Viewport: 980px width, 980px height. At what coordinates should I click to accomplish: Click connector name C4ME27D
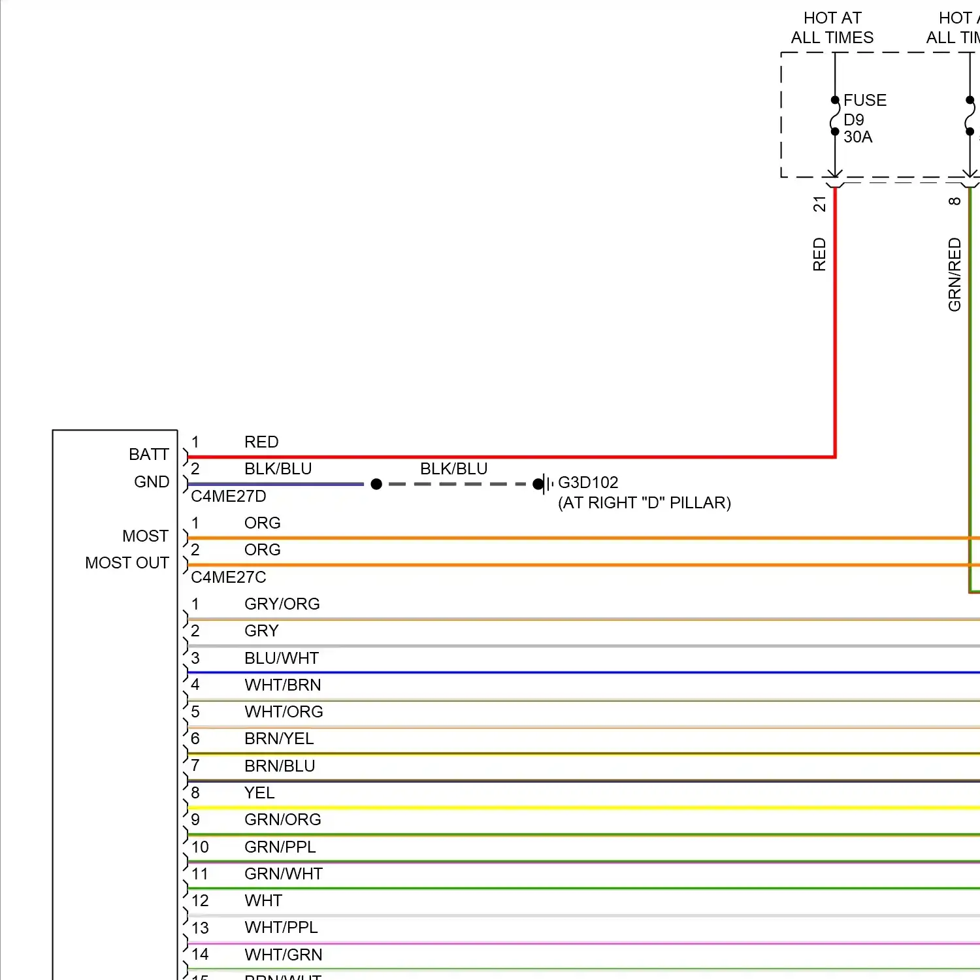click(x=229, y=496)
